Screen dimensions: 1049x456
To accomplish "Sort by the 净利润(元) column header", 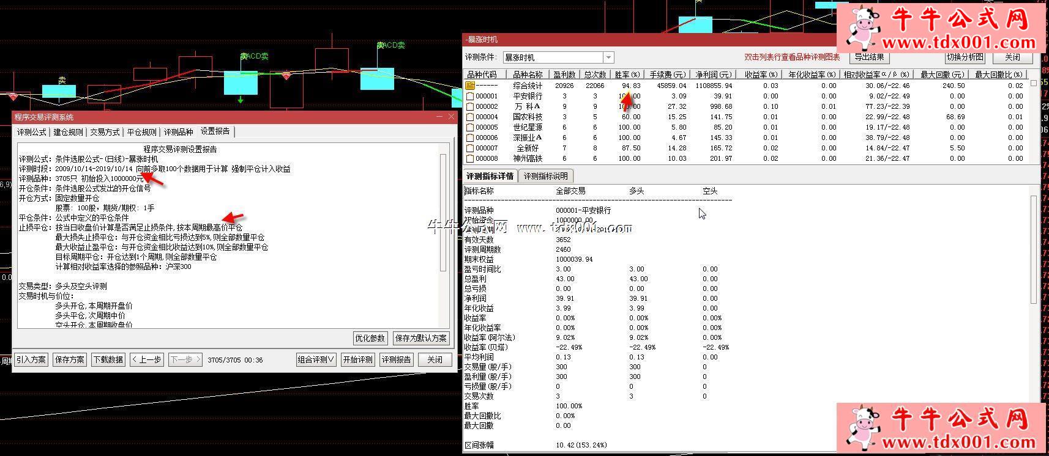I will 714,75.
